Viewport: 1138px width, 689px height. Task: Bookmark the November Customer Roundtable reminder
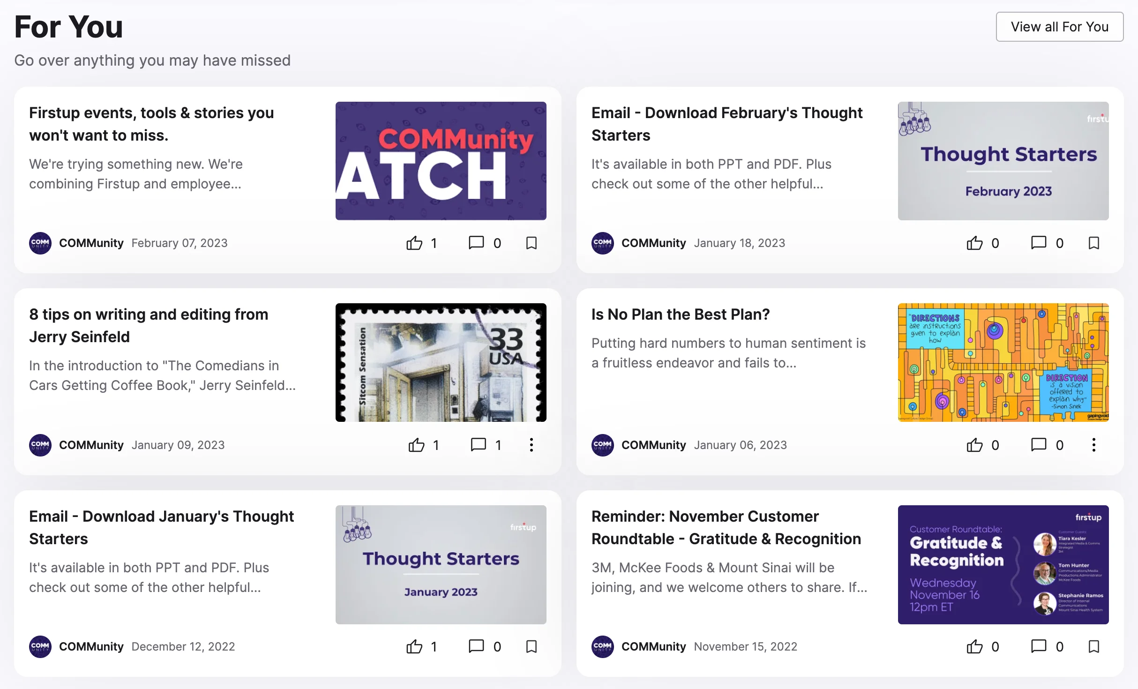click(1093, 647)
